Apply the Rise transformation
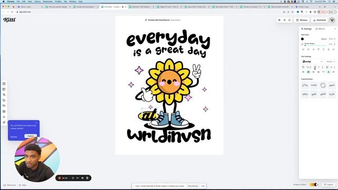Screen dimensions: 338x190 (314, 94)
